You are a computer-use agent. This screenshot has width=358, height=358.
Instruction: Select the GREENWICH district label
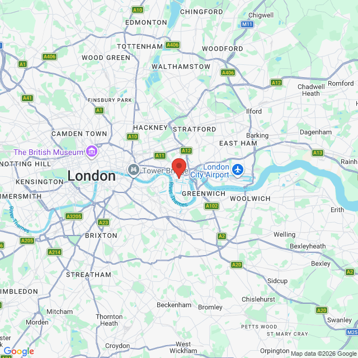click(204, 194)
